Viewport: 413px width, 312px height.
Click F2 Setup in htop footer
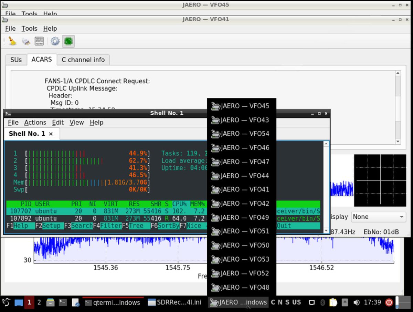(50, 226)
